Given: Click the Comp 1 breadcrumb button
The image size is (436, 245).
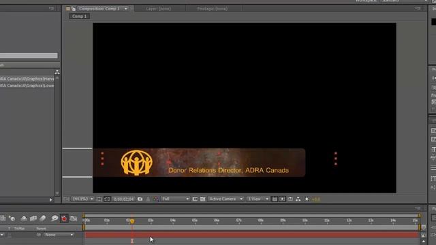Looking at the screenshot, I should [x=79, y=16].
